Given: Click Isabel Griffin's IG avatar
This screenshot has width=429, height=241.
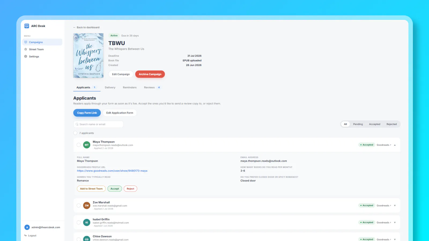Looking at the screenshot, I should coord(87,223).
